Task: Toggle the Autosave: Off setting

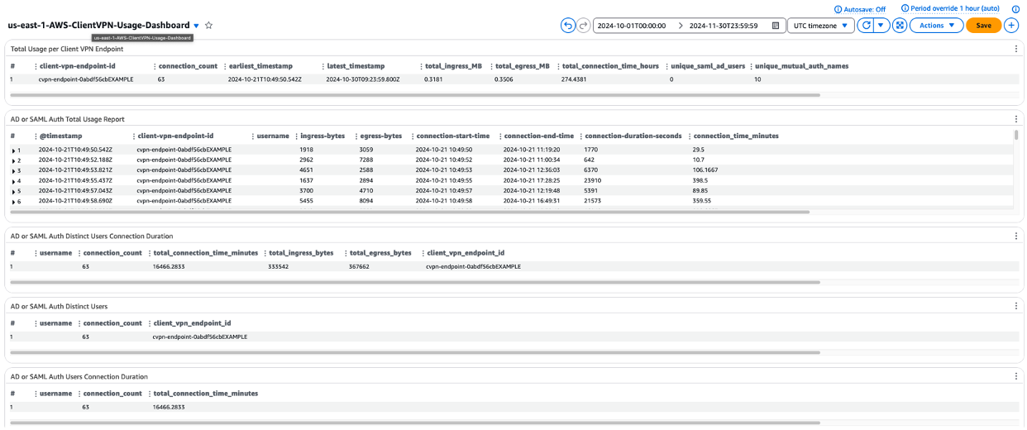Action: click(x=864, y=9)
